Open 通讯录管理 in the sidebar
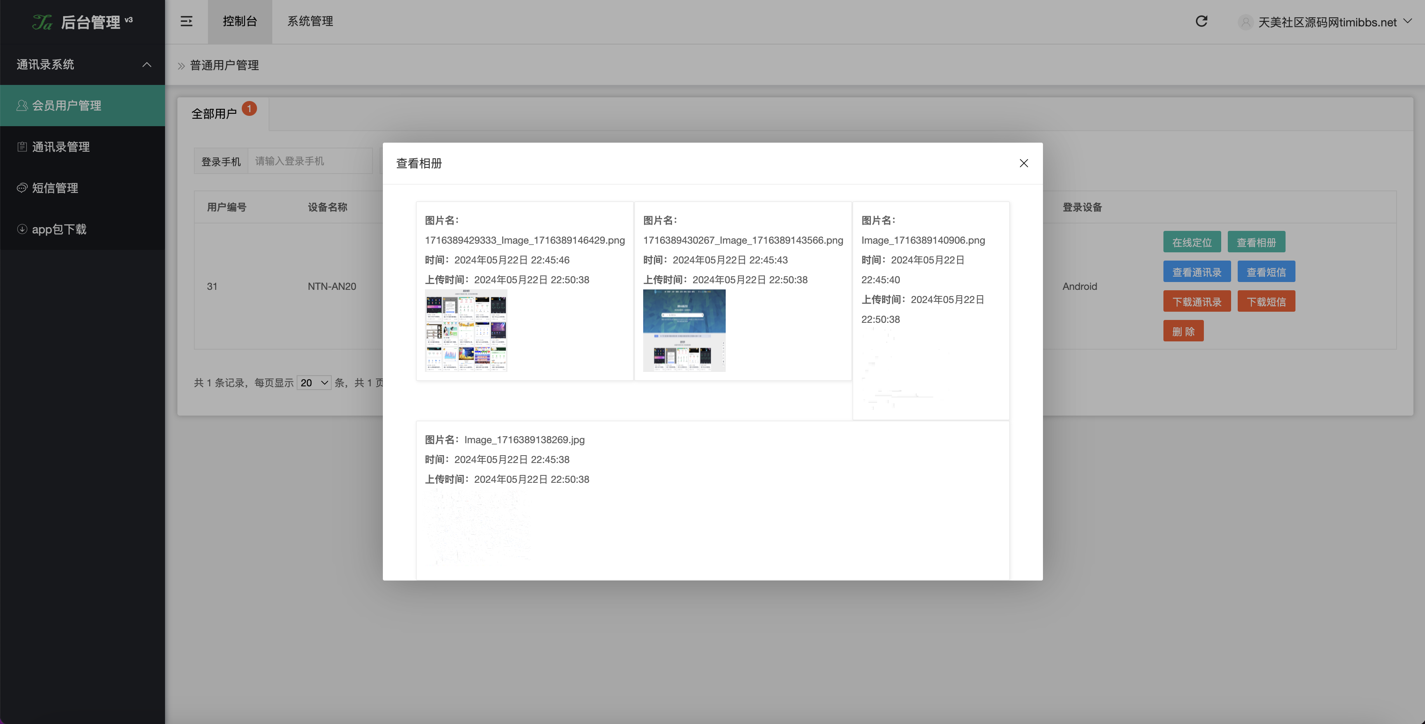The image size is (1425, 724). pos(60,146)
